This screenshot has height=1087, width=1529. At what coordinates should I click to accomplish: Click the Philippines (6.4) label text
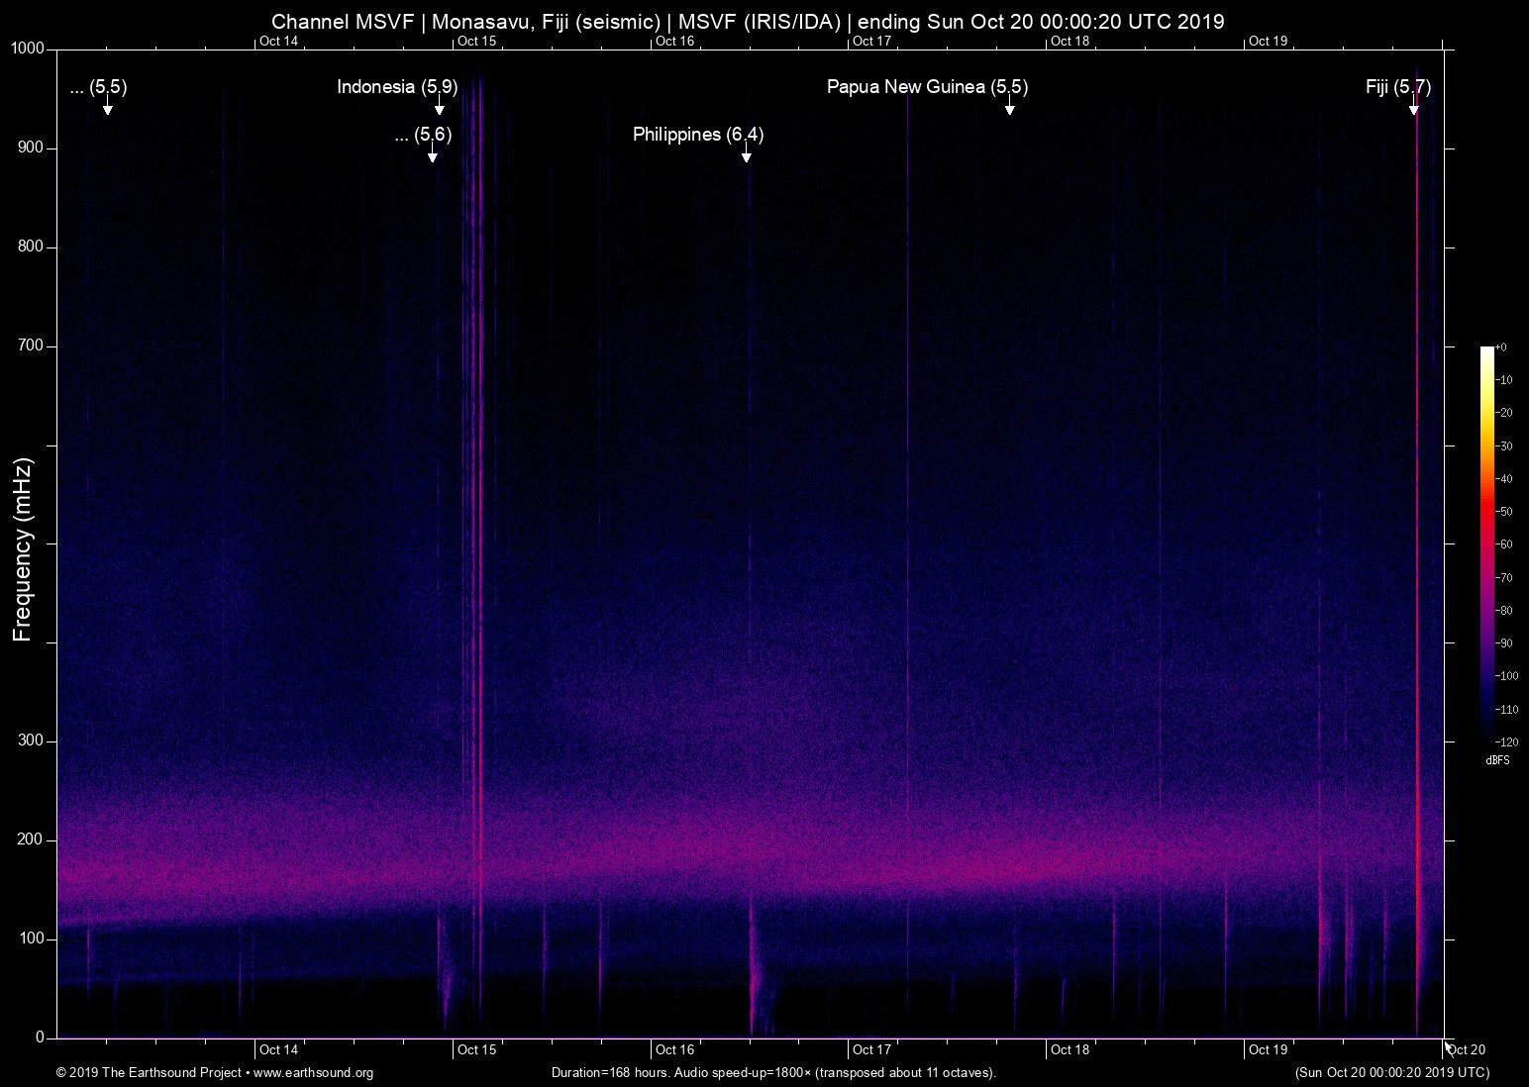pyautogui.click(x=698, y=135)
